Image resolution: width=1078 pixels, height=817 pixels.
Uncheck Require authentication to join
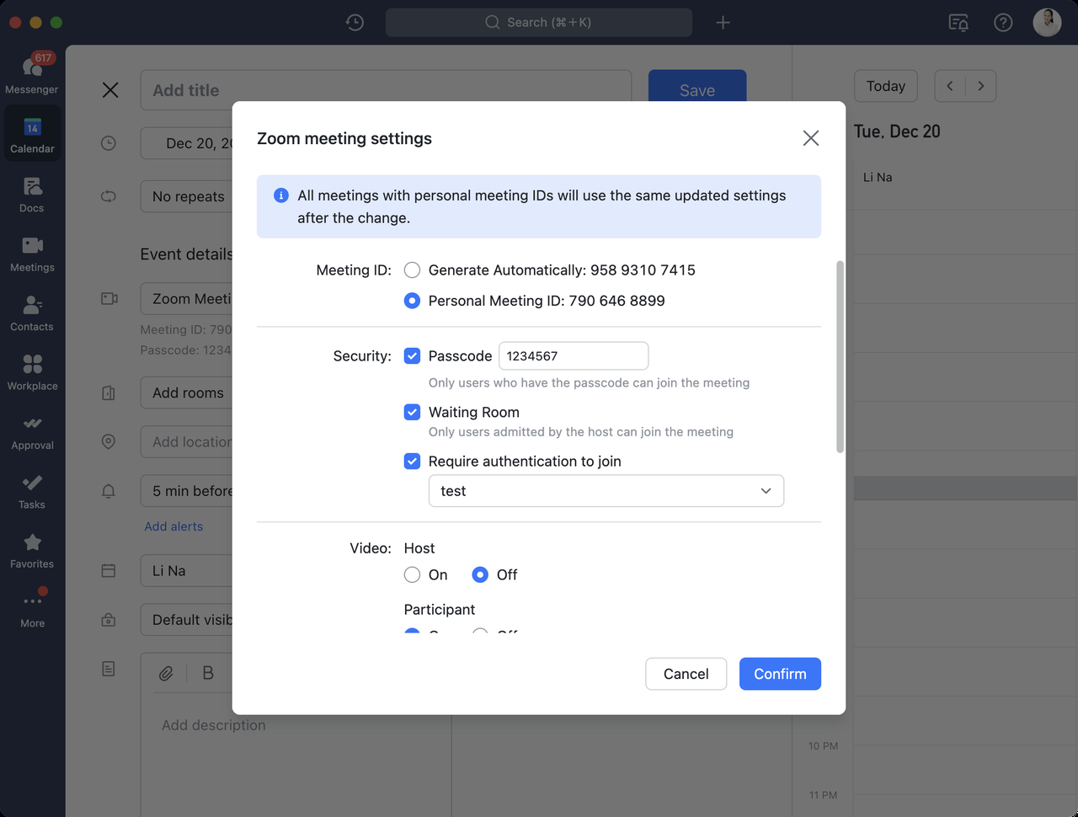(412, 462)
